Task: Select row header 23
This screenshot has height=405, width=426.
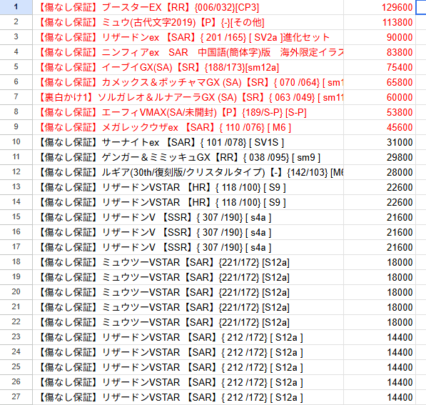Action: click(16, 337)
